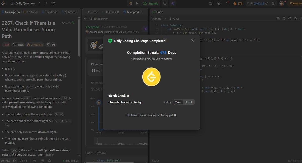Viewport: 302px width, 163px height.
Task: Submit the solution
Action: (150, 3)
